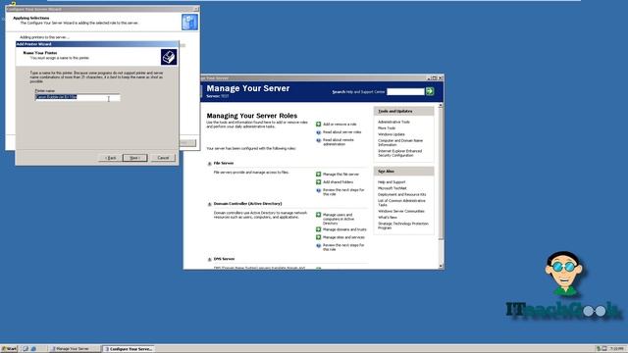628x353 pixels.
Task: Open Read about remote administration
Action: click(x=339, y=142)
